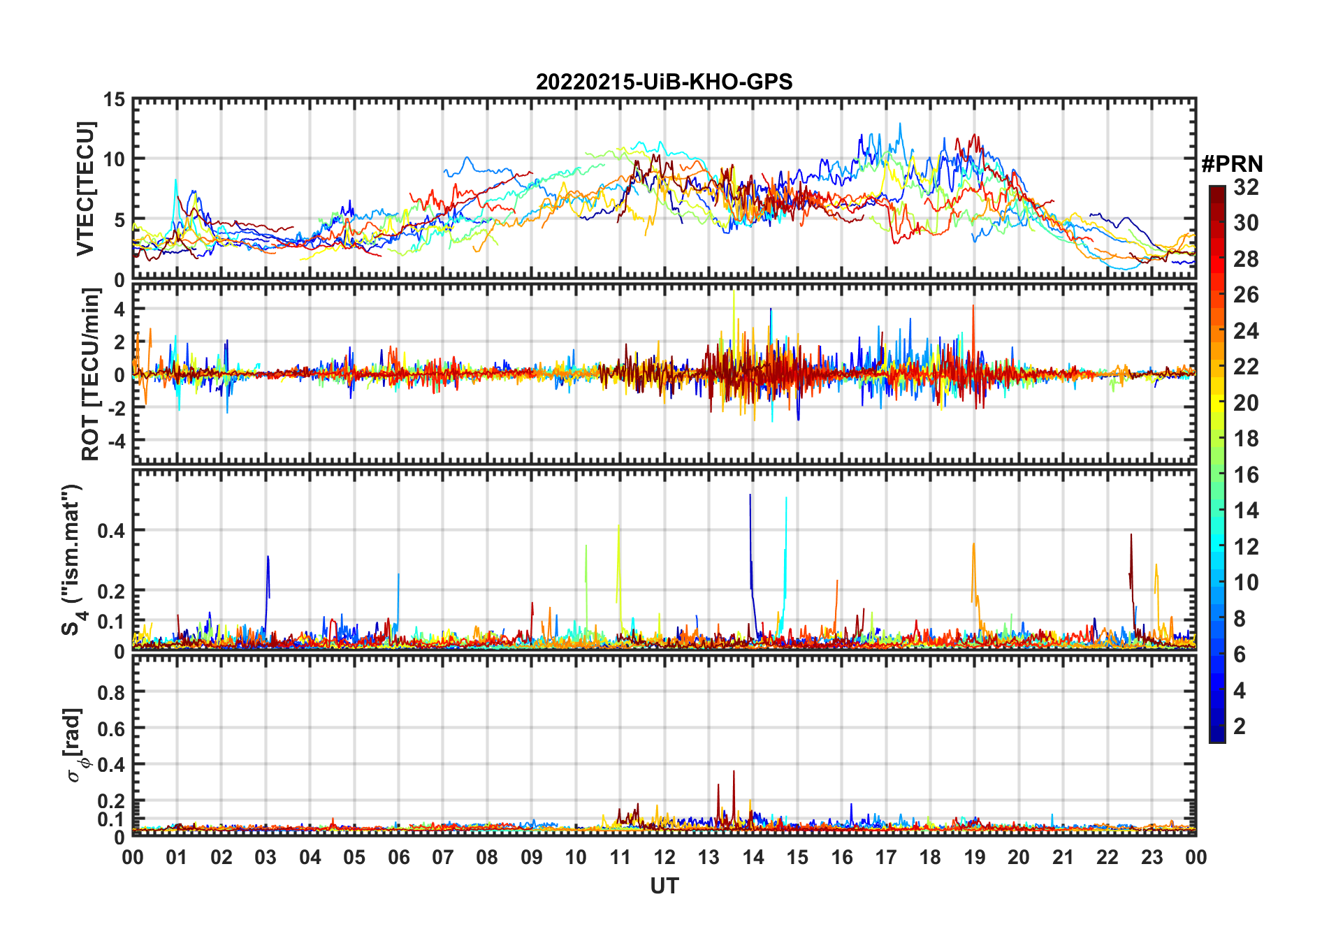Click the PRN colorbar strip
The height and width of the screenshot is (929, 1329).
[x=1217, y=464]
